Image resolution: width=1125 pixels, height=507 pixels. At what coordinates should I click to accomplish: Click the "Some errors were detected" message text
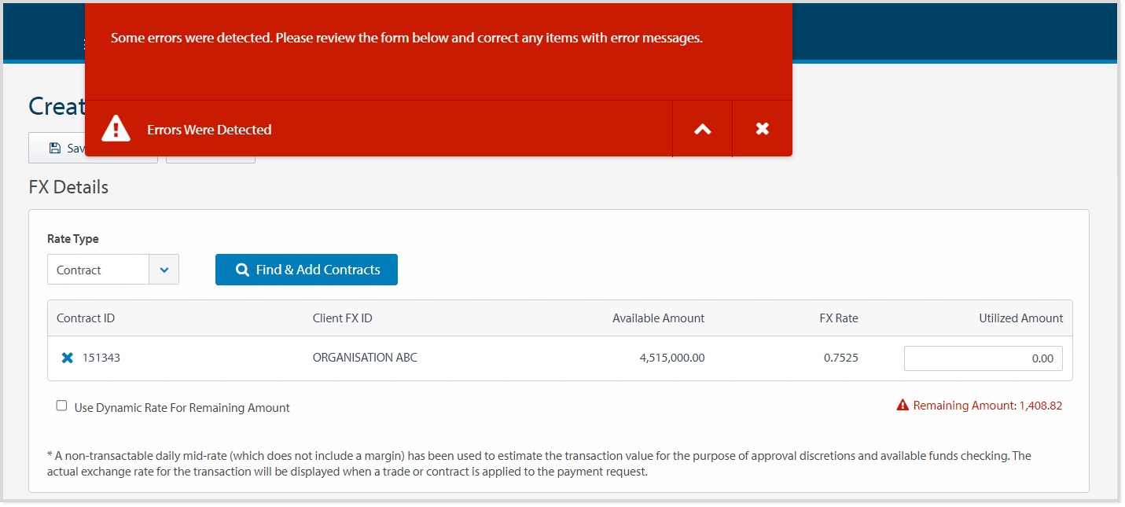coord(406,37)
